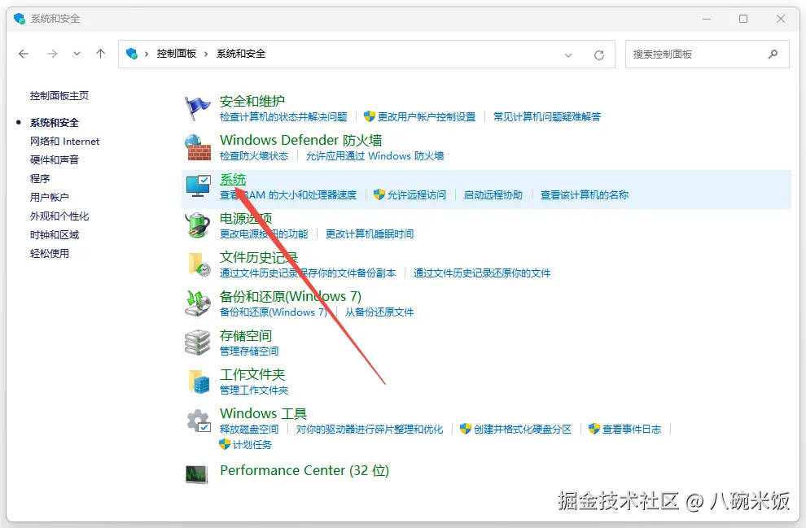Screen dimensions: 806x528
Task: Open 常见计算机问题疑难解答 link
Action: click(x=547, y=116)
